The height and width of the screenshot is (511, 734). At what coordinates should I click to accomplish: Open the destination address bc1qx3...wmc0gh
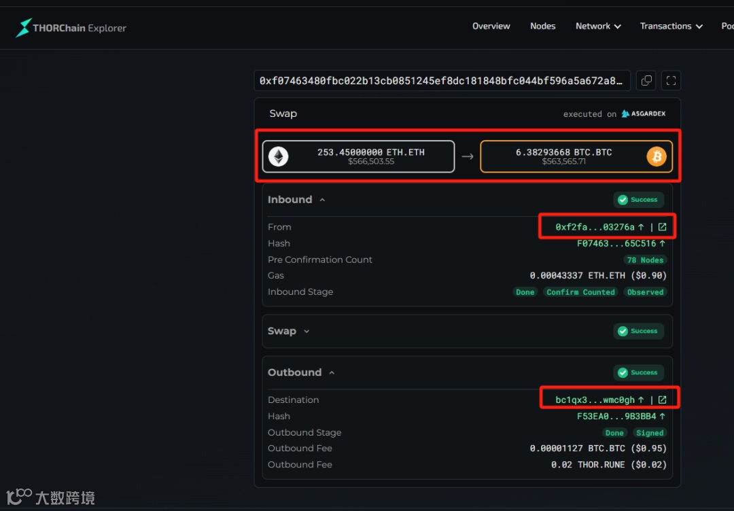click(599, 400)
